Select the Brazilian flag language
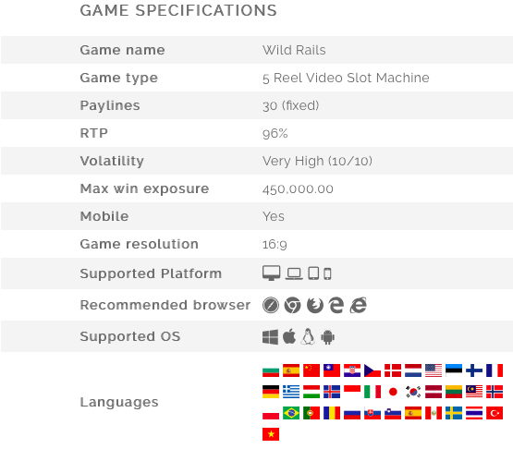Image resolution: width=513 pixels, height=449 pixels. 291,413
